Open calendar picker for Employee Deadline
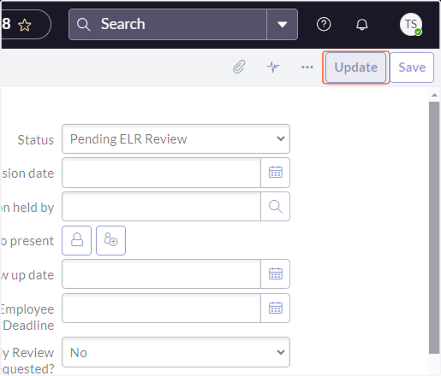Image resolution: width=441 pixels, height=376 pixels. click(x=276, y=308)
